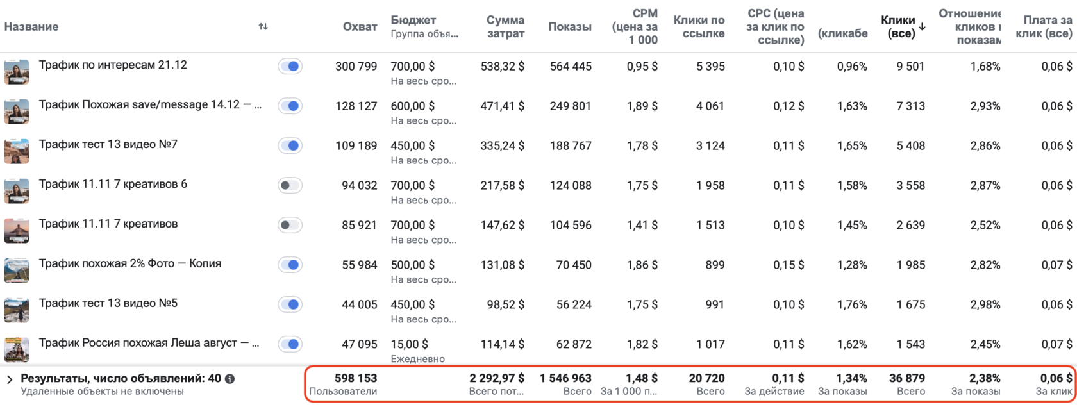Switch off the Трафик тест 13 видео №7 toggle

coord(290,145)
